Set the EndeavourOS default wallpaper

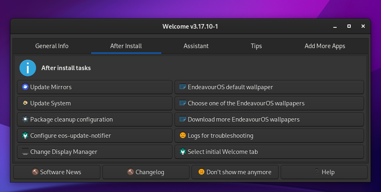pyautogui.click(x=269, y=87)
